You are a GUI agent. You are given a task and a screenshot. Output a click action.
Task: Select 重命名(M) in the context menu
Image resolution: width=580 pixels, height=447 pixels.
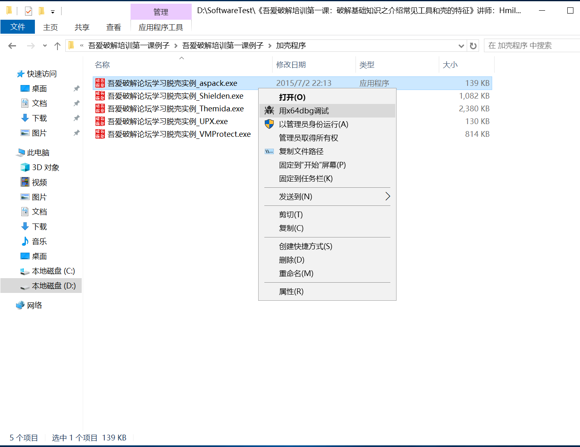296,273
